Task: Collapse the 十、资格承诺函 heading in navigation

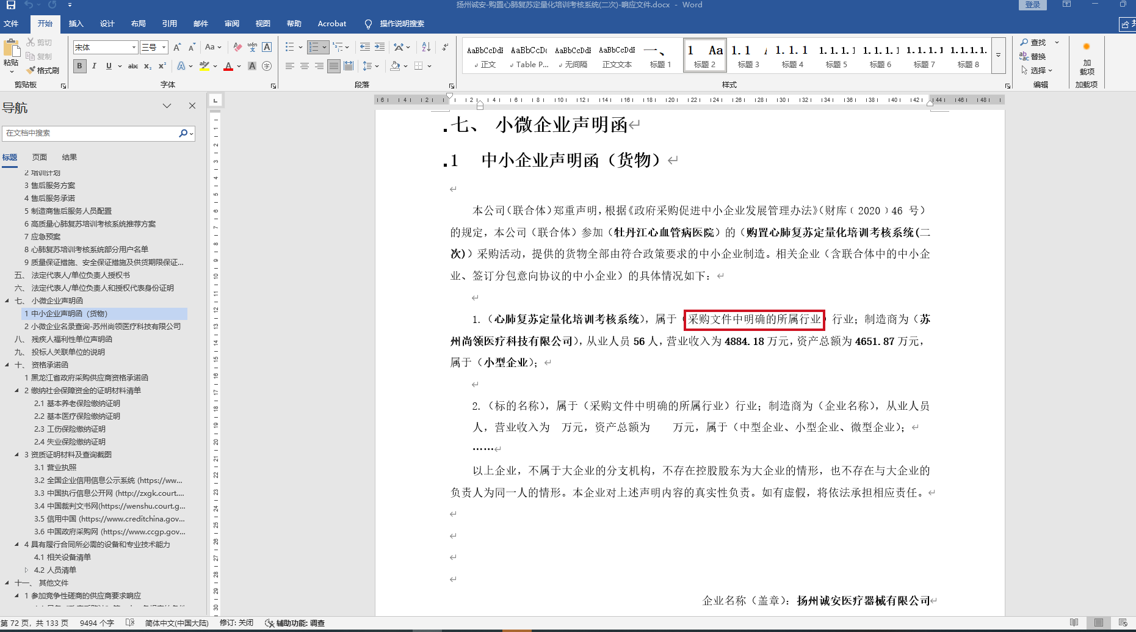Action: pyautogui.click(x=7, y=365)
